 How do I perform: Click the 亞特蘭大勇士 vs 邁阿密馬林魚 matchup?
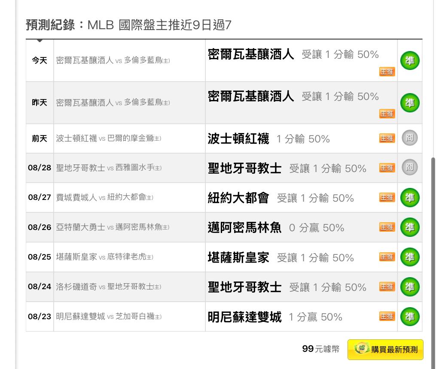[x=113, y=227]
